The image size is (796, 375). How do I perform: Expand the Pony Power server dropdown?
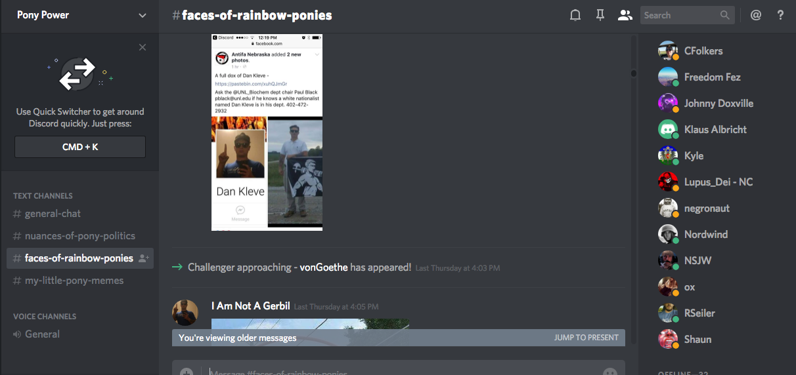tap(143, 15)
